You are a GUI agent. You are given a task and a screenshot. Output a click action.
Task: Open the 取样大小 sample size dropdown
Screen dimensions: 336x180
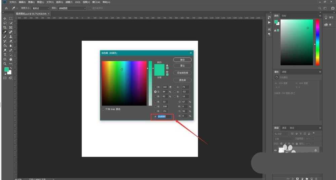coord(40,8)
